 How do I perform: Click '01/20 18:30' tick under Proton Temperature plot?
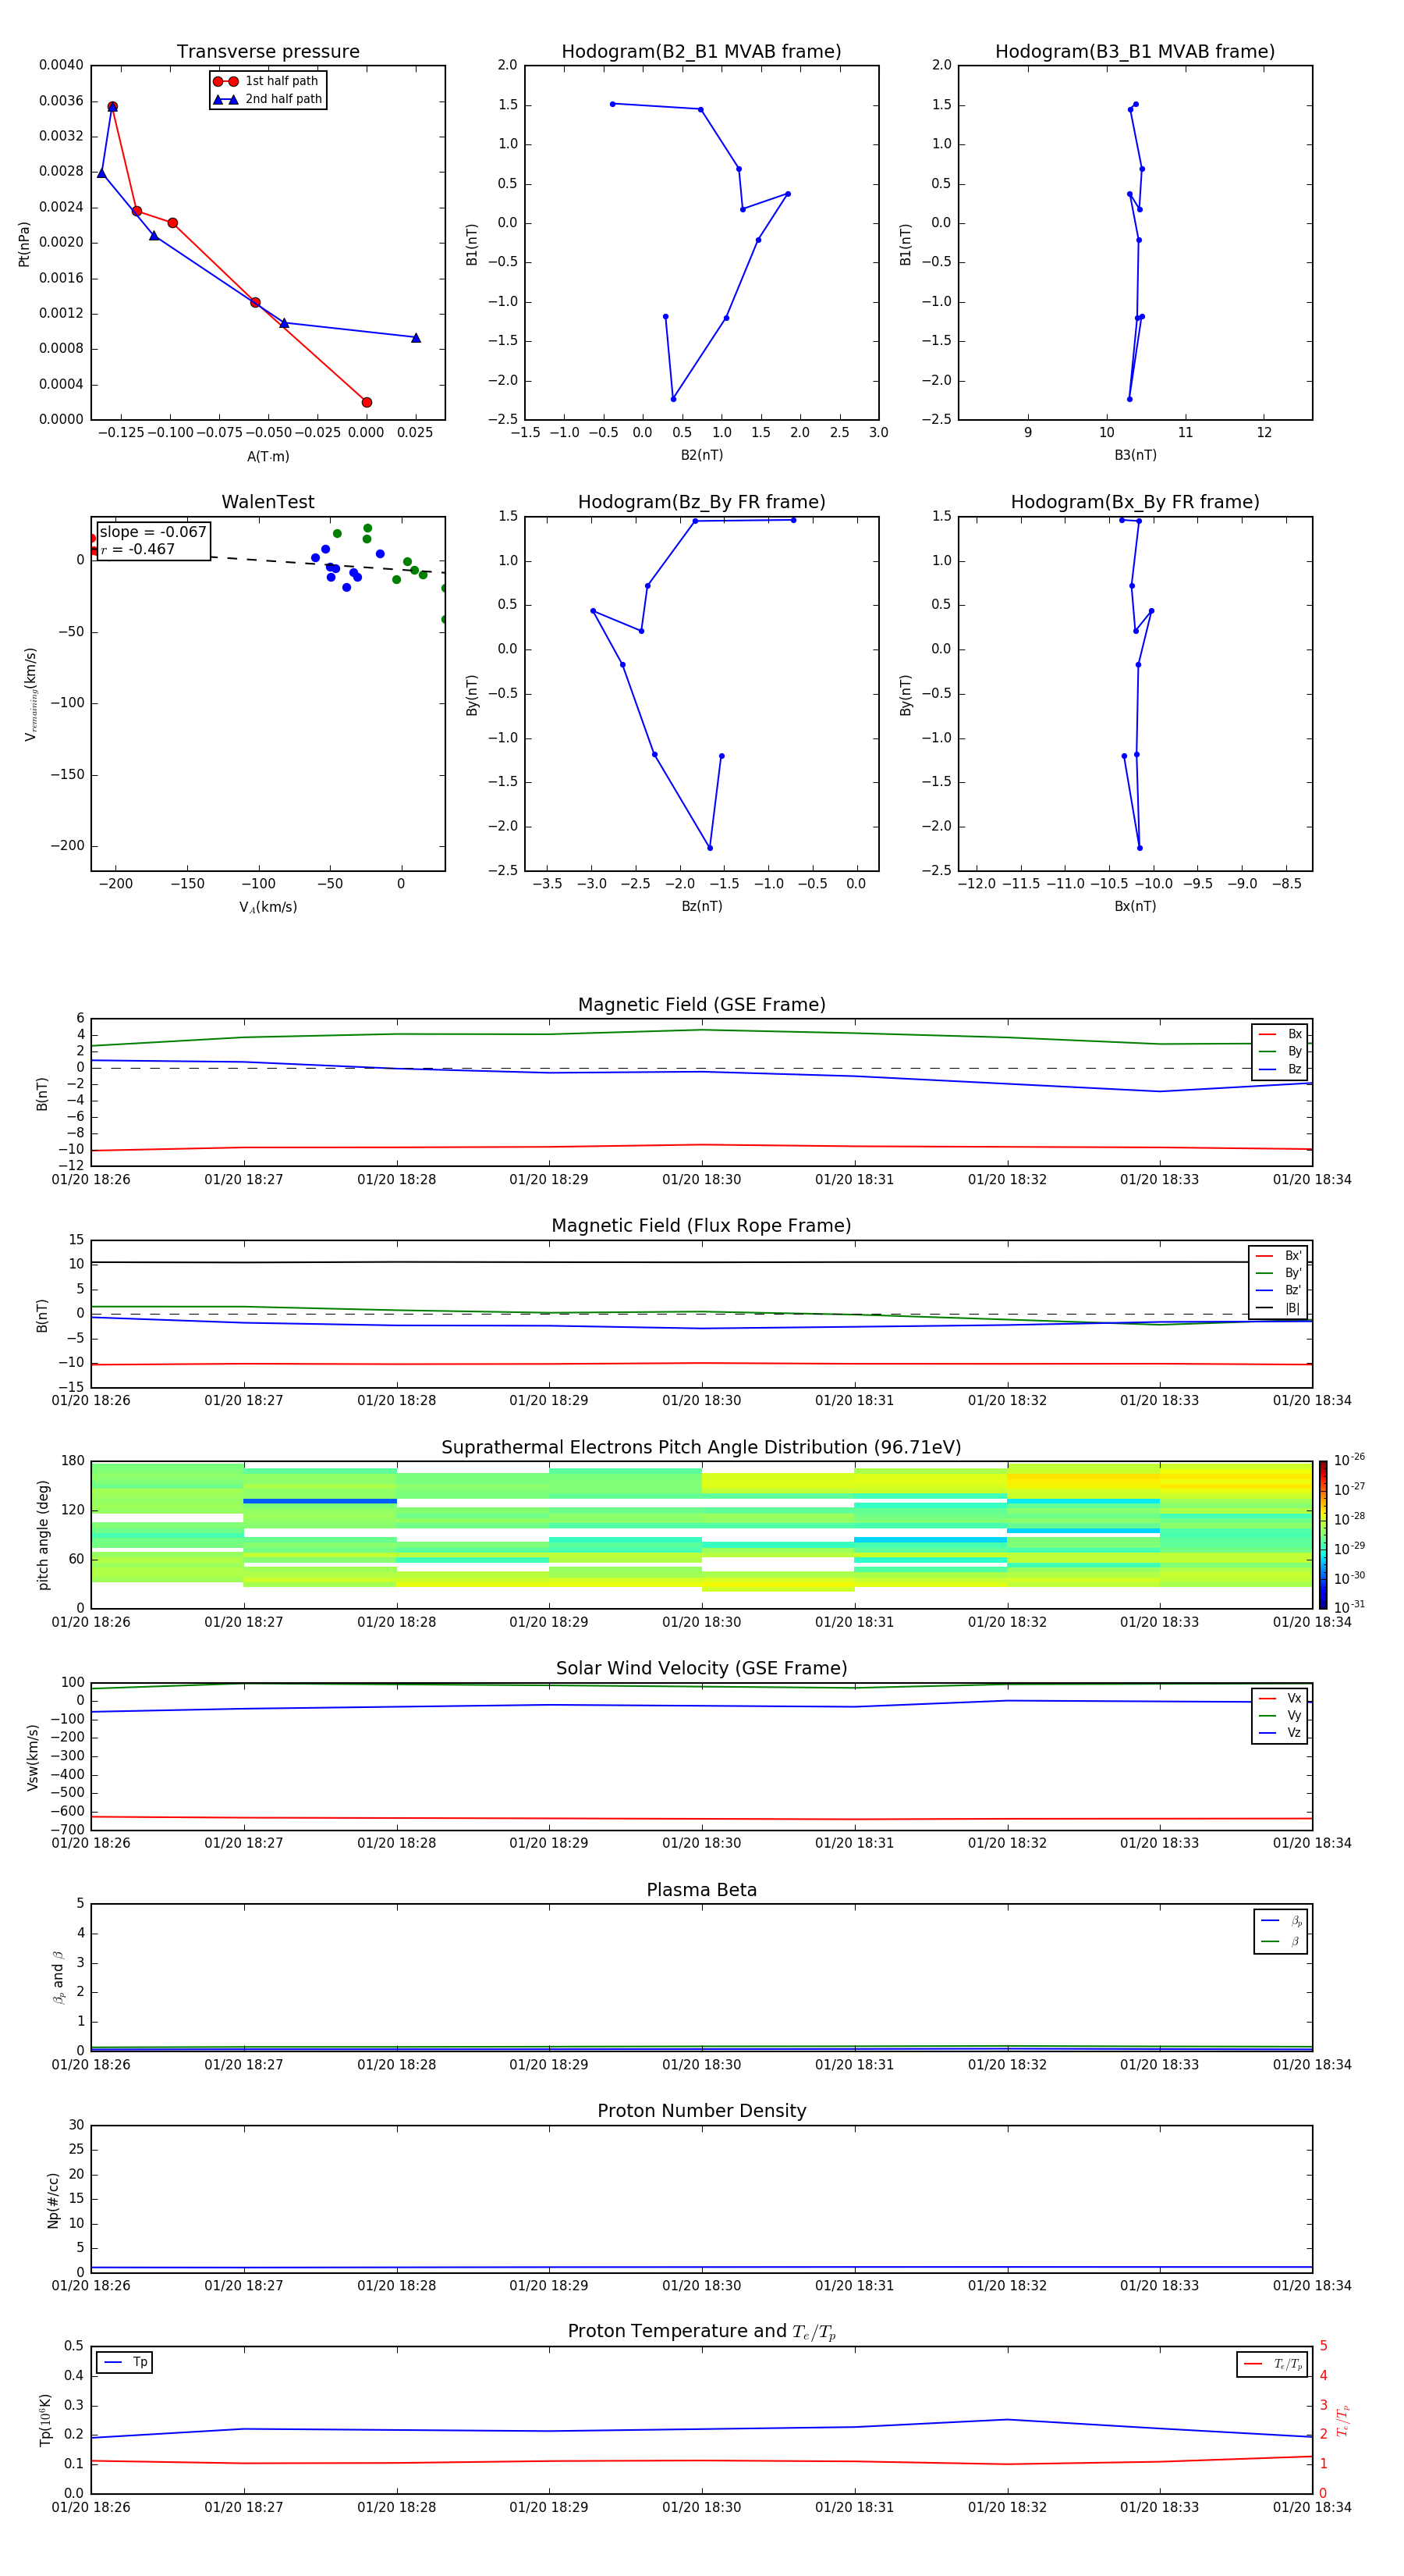[x=701, y=2507]
